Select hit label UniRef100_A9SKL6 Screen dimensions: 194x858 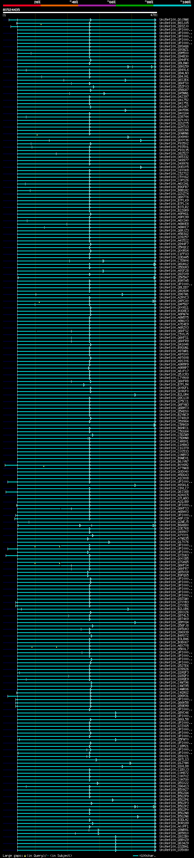[x=174, y=485]
